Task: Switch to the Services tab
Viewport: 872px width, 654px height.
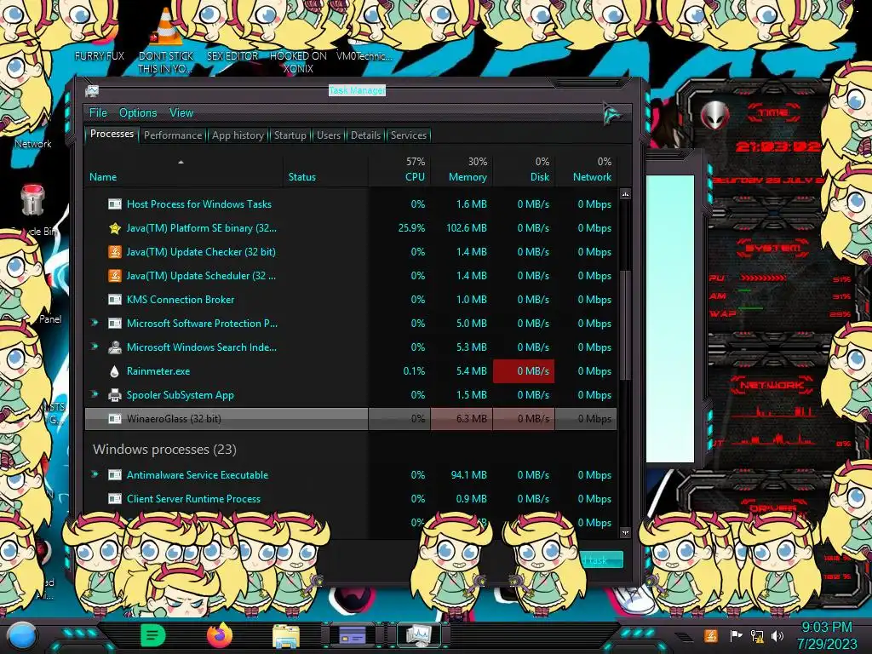Action: pyautogui.click(x=409, y=135)
